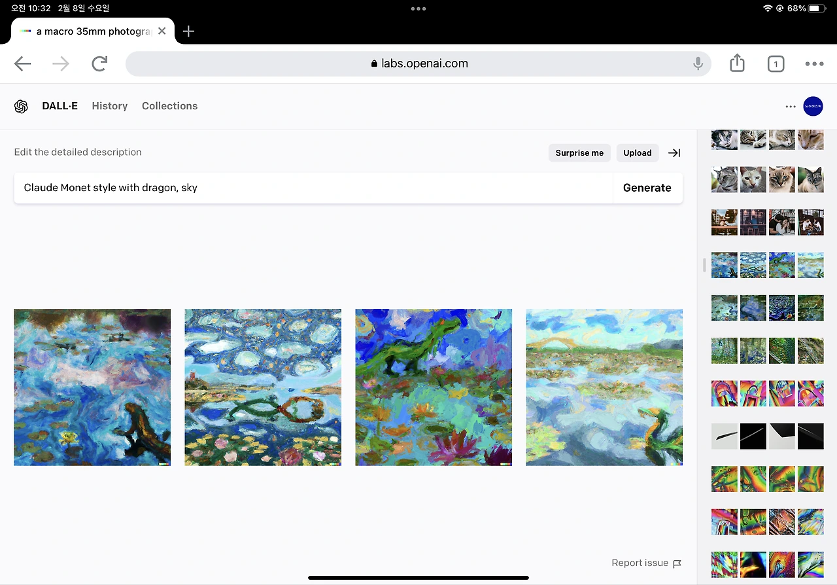The width and height of the screenshot is (837, 585).
Task: Click the prompt field with Claude Monet text
Action: (x=313, y=188)
